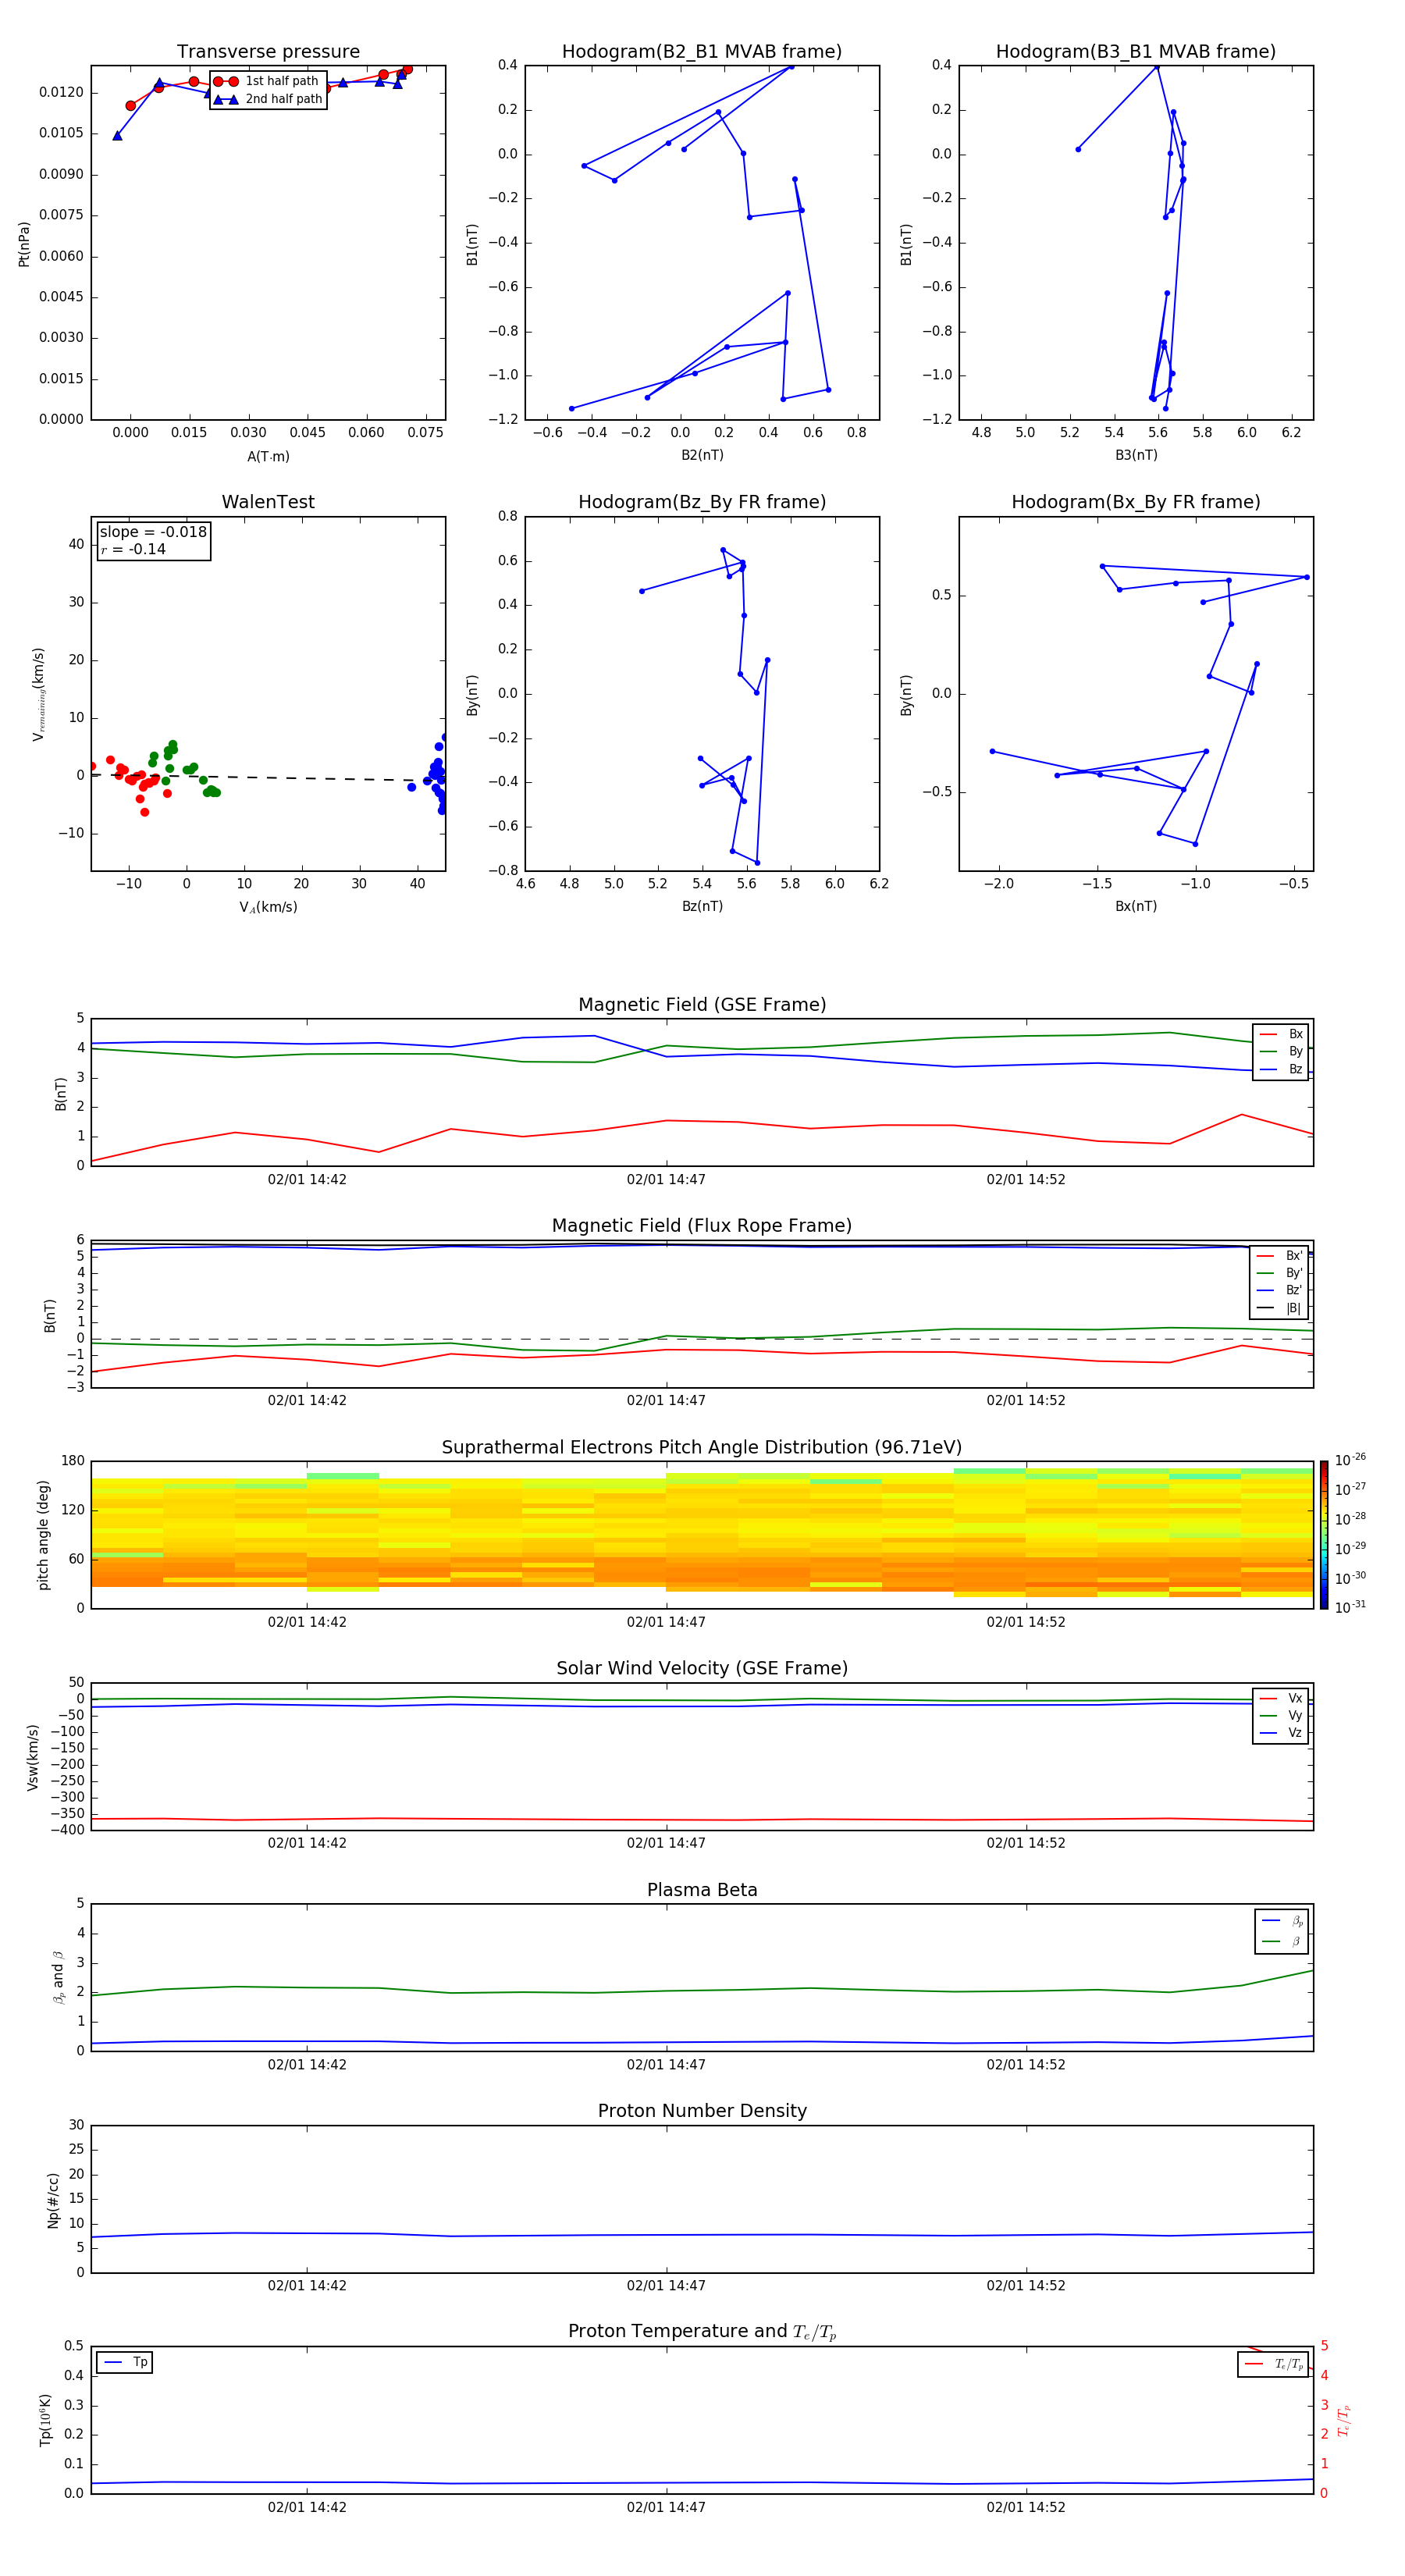
Task: Click the "WalenTest" plot title
Action: pos(268,502)
